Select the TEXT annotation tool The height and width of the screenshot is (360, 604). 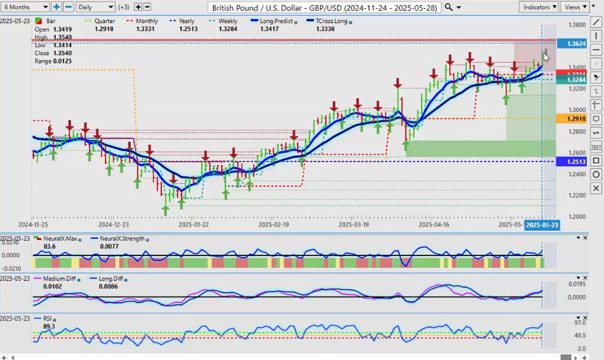click(596, 147)
